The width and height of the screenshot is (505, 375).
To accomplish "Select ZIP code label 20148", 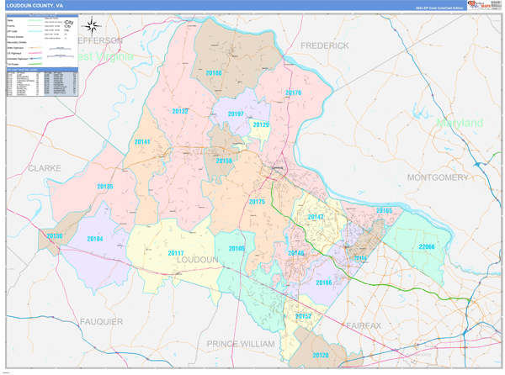I will pyautogui.click(x=295, y=253).
